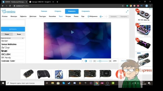Open new browser tab
The width and height of the screenshot is (163, 91).
click(x=57, y=2)
